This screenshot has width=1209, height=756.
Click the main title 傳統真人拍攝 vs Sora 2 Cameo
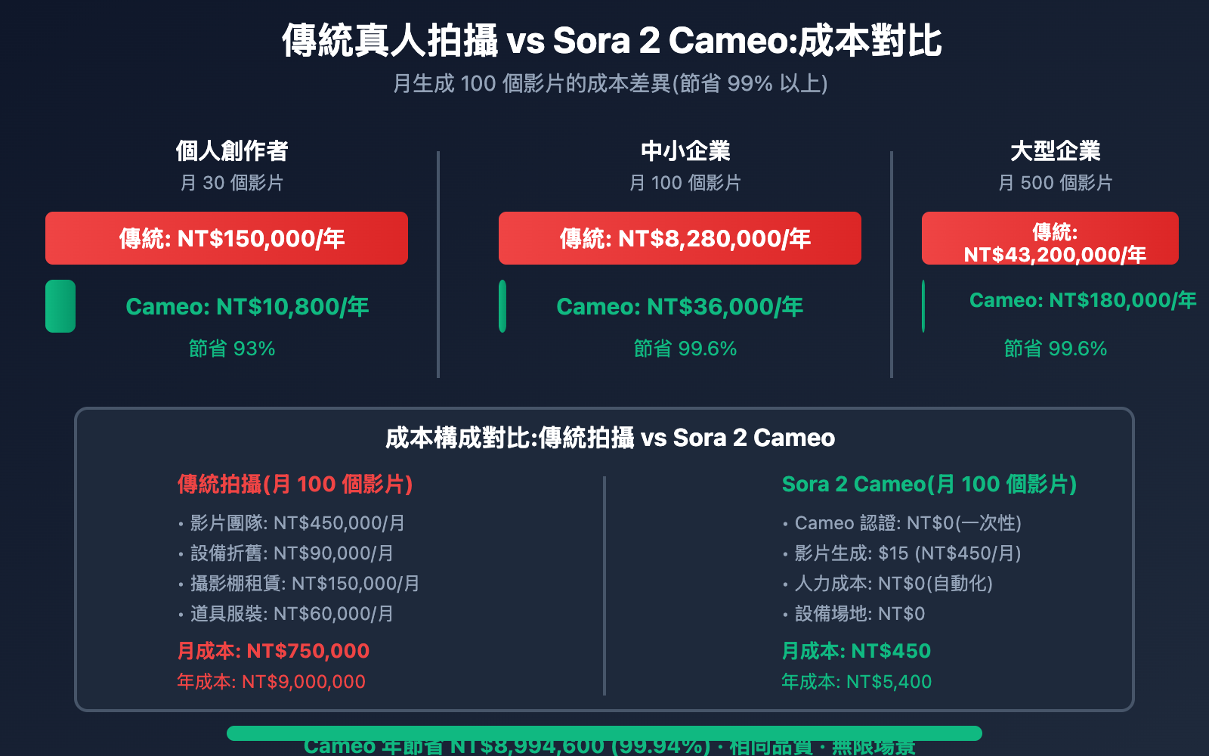coord(611,41)
